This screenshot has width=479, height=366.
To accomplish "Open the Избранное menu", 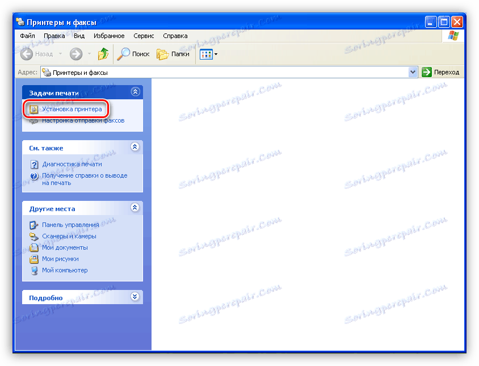I will pyautogui.click(x=109, y=36).
